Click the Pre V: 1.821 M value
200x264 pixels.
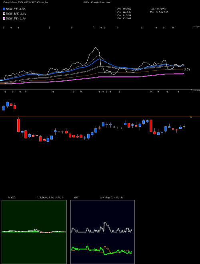point(158,12)
